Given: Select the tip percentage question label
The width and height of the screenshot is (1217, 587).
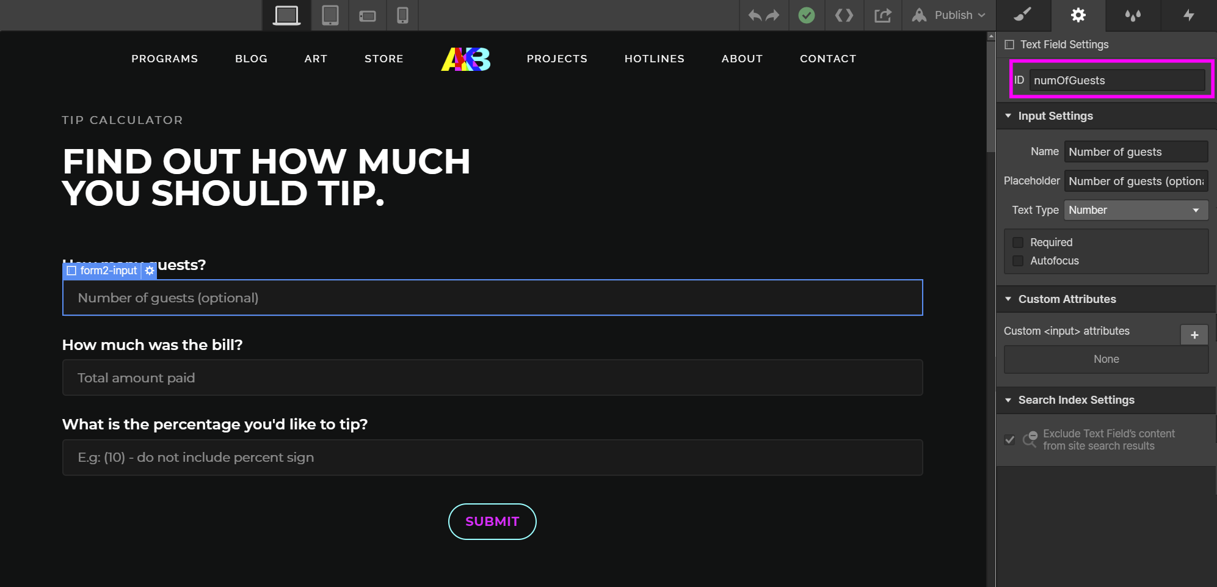Looking at the screenshot, I should pyautogui.click(x=215, y=425).
